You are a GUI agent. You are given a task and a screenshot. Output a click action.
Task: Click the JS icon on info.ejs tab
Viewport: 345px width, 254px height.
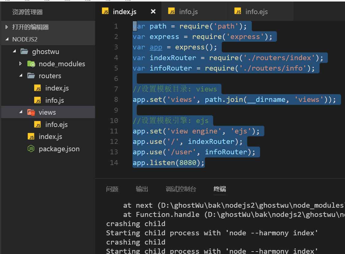coord(238,12)
